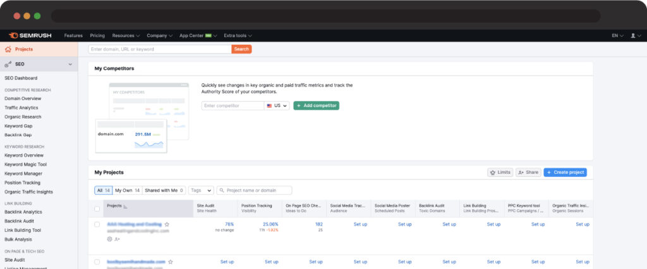Viewport: 647px width, 269px height.
Task: Open Bulk Analysis
Action: click(18, 239)
